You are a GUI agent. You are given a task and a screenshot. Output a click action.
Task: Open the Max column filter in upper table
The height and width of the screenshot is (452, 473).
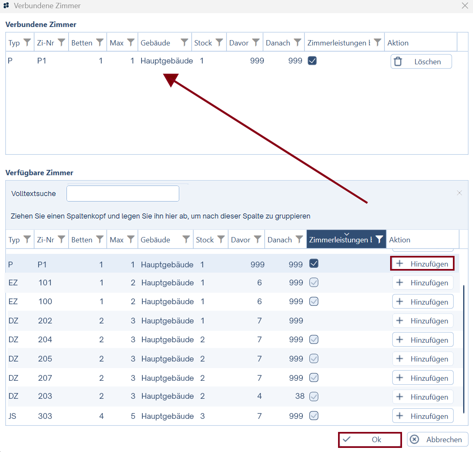click(x=130, y=43)
